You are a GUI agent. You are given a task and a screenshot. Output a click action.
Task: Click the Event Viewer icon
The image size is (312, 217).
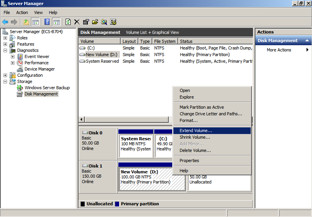[x=20, y=56]
